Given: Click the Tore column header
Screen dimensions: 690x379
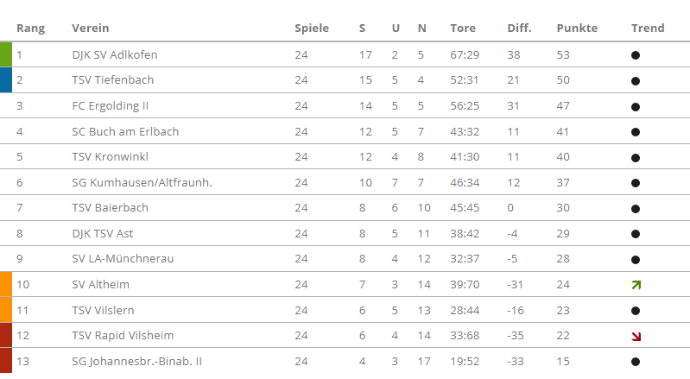Looking at the screenshot, I should coord(463,28).
